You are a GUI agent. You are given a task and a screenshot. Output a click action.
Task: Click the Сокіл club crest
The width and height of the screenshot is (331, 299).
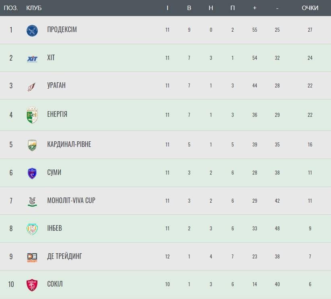tap(32, 285)
